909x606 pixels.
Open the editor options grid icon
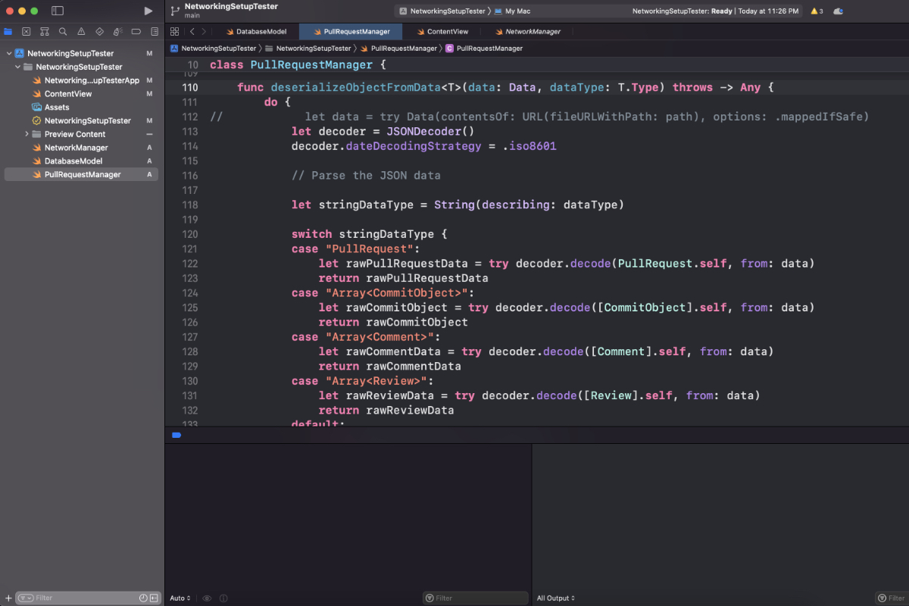click(x=174, y=31)
